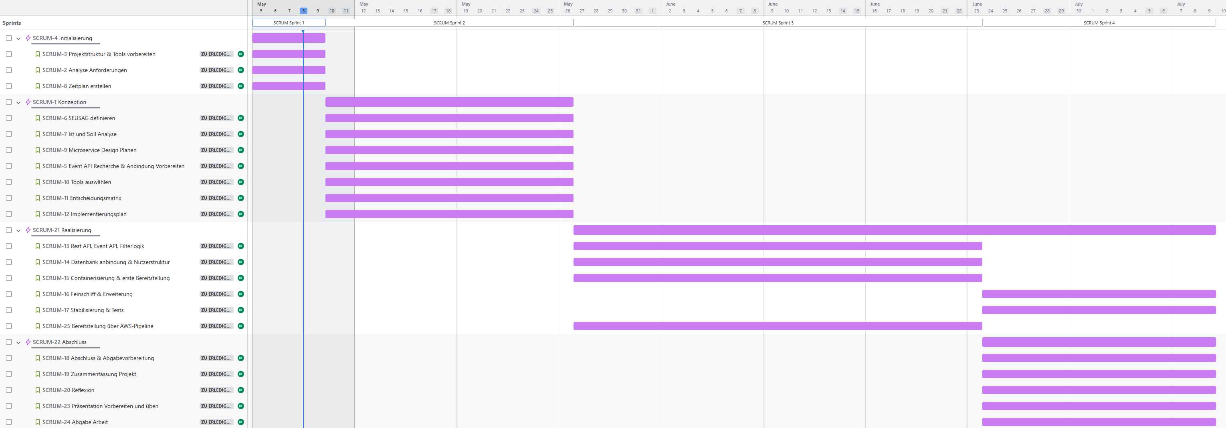This screenshot has width=1226, height=428.
Task: Click the story bookmark icon of SCRUM-3
Action: [x=38, y=54]
